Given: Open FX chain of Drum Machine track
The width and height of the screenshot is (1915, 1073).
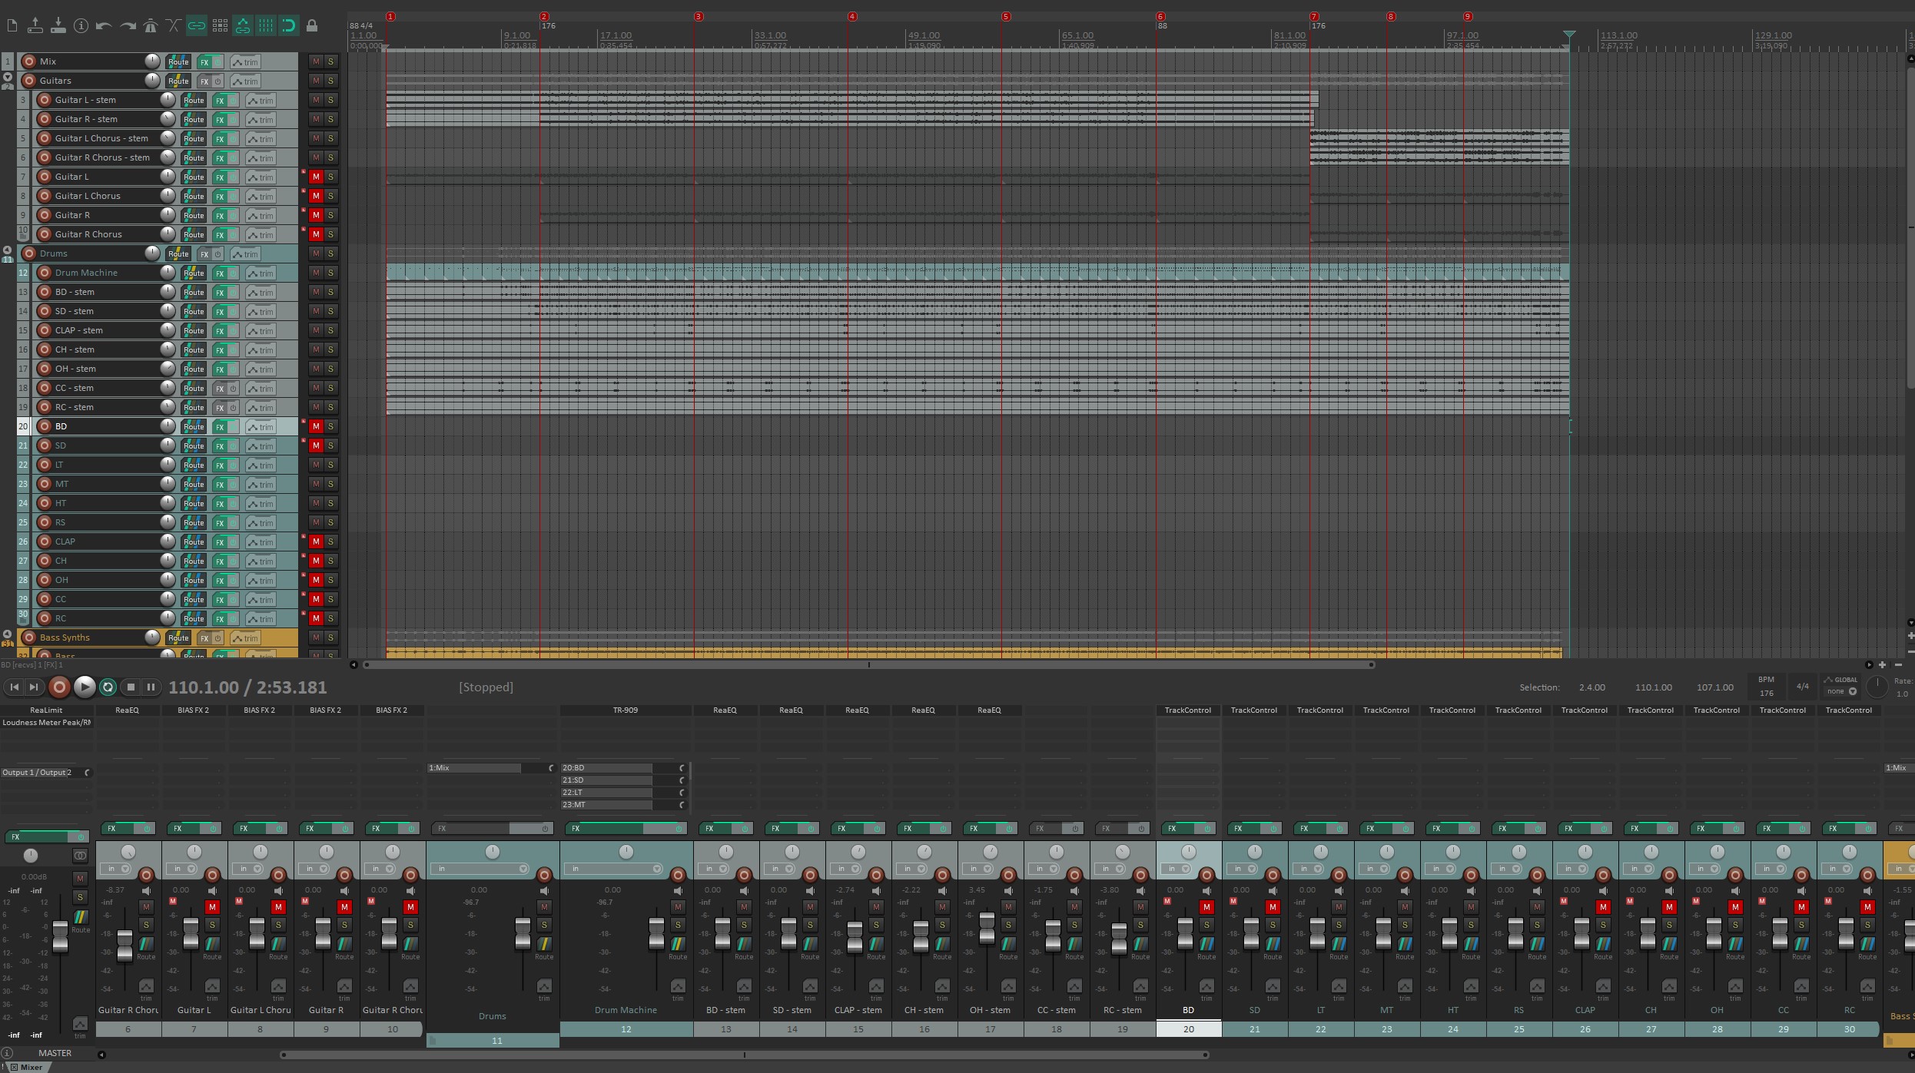Looking at the screenshot, I should [x=220, y=273].
